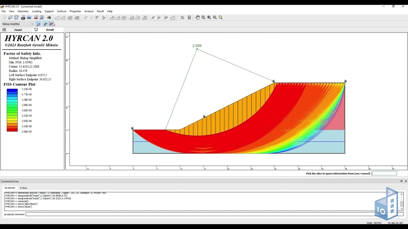Click the model tab pencil icon

pyautogui.click(x=4, y=30)
